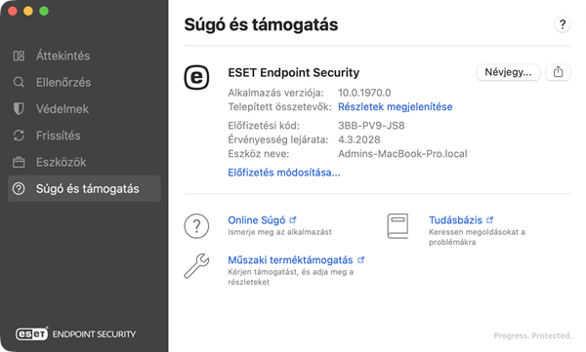
Task: Click 'Keressen megoldásokat a problémákra' description
Action: click(477, 237)
